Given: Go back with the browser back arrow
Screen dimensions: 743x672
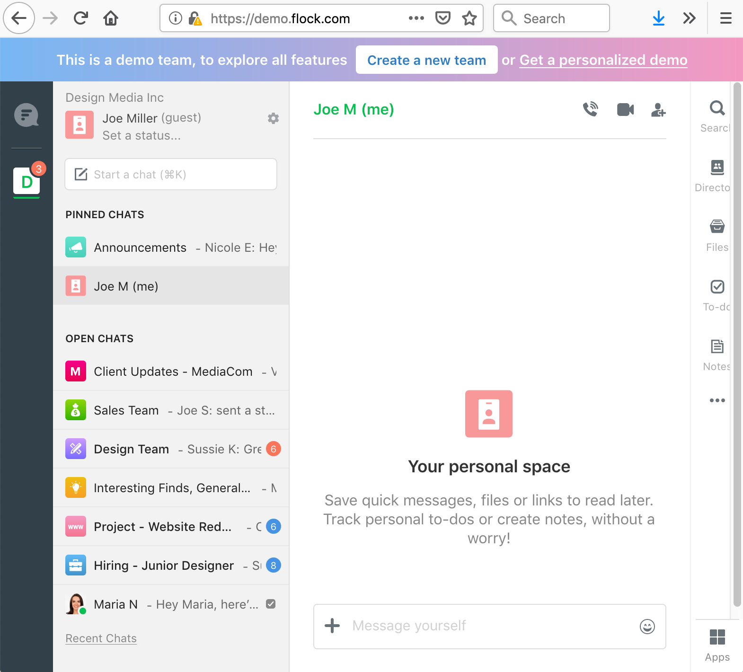Looking at the screenshot, I should [x=19, y=18].
